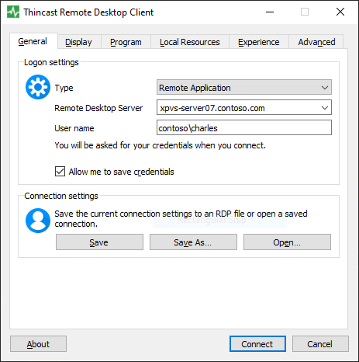359x362 pixels.
Task: Toggle Allow me to save credentials checkbox
Action: point(60,172)
